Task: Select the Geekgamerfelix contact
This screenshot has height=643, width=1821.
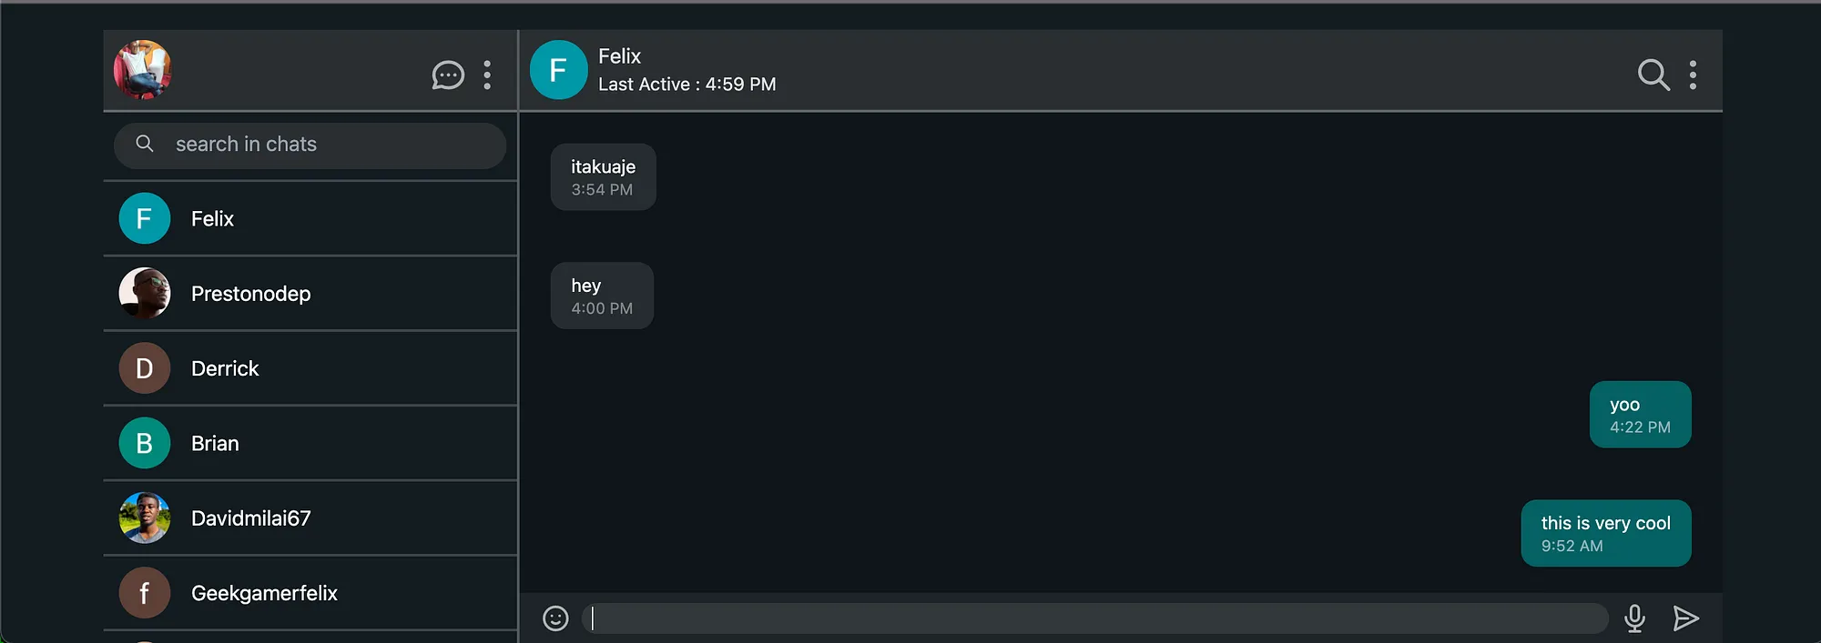Action: (x=310, y=593)
